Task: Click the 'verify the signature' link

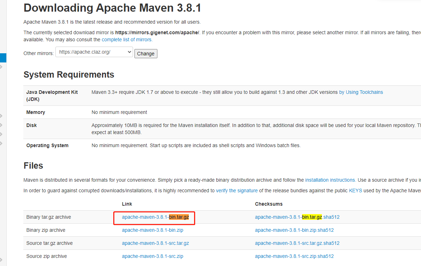Action: coord(237,191)
